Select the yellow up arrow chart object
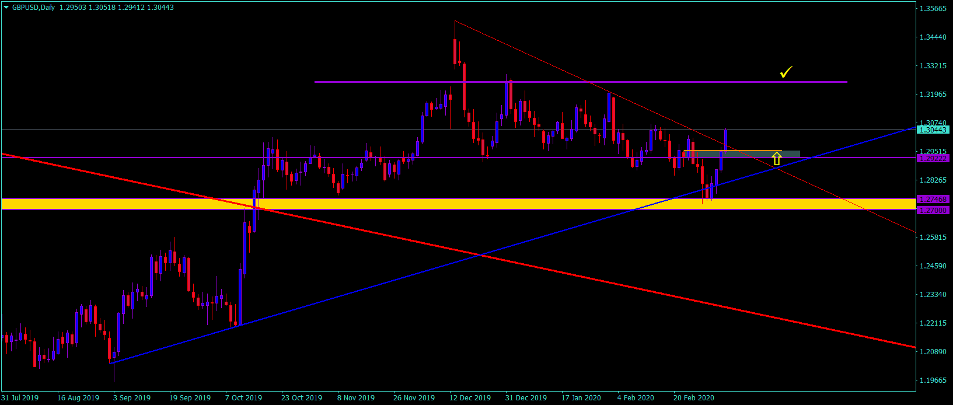 pyautogui.click(x=776, y=158)
